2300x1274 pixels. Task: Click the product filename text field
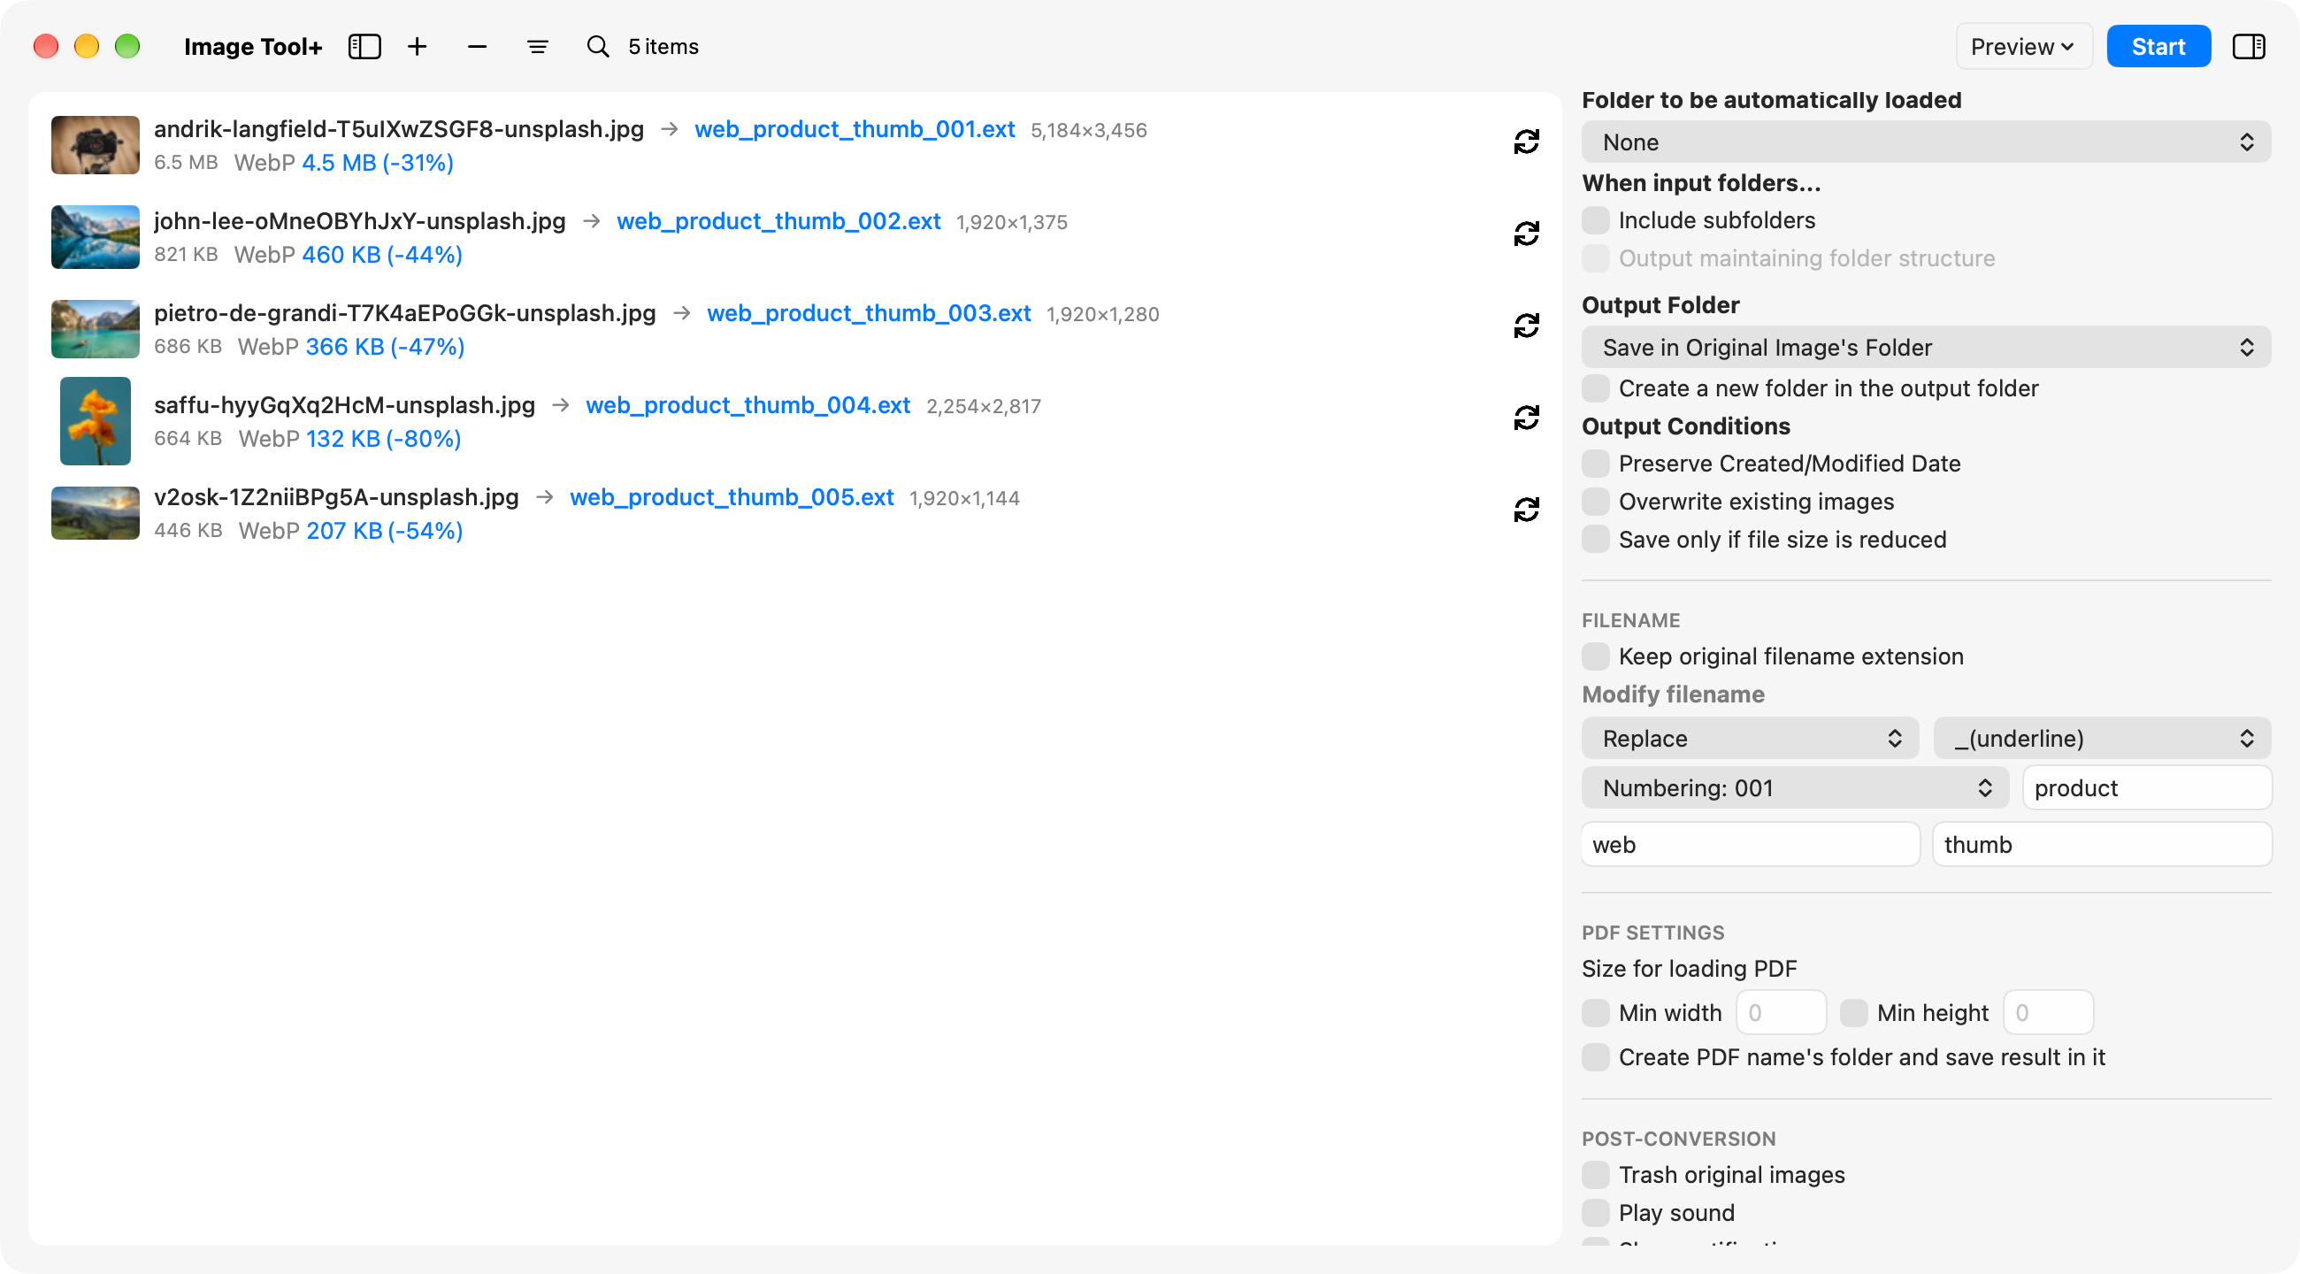click(x=2146, y=788)
